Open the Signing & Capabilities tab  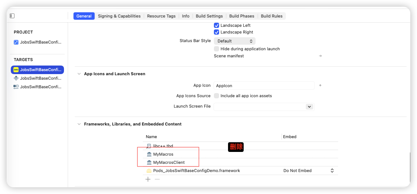point(119,16)
